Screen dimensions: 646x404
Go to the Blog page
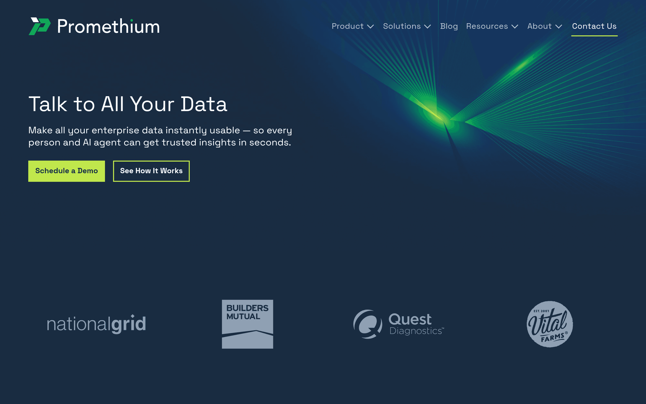(x=449, y=26)
